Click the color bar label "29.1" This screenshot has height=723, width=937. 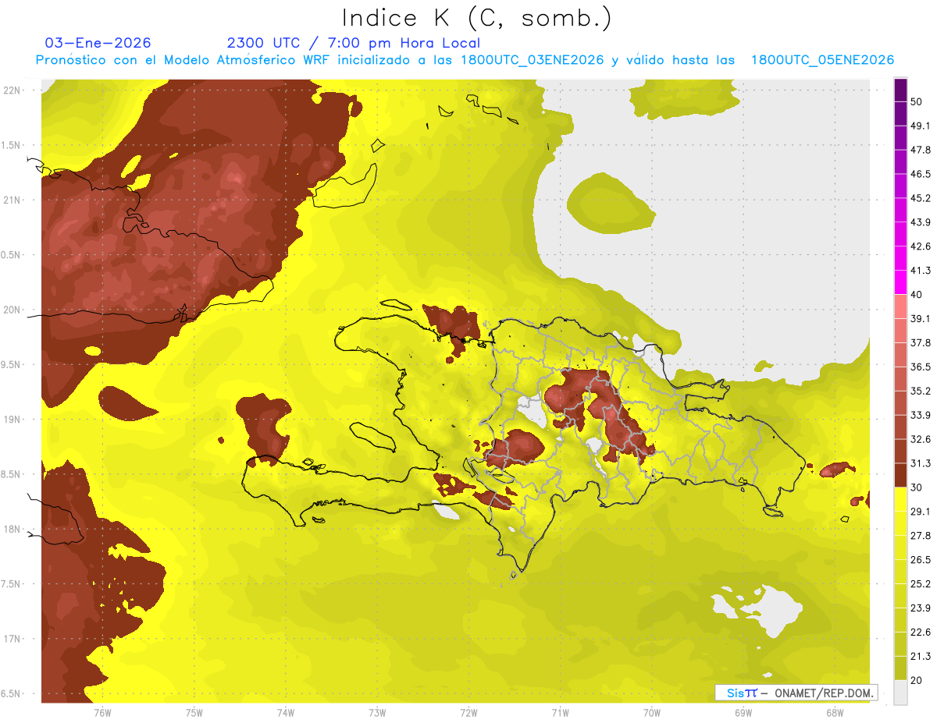[x=921, y=512]
